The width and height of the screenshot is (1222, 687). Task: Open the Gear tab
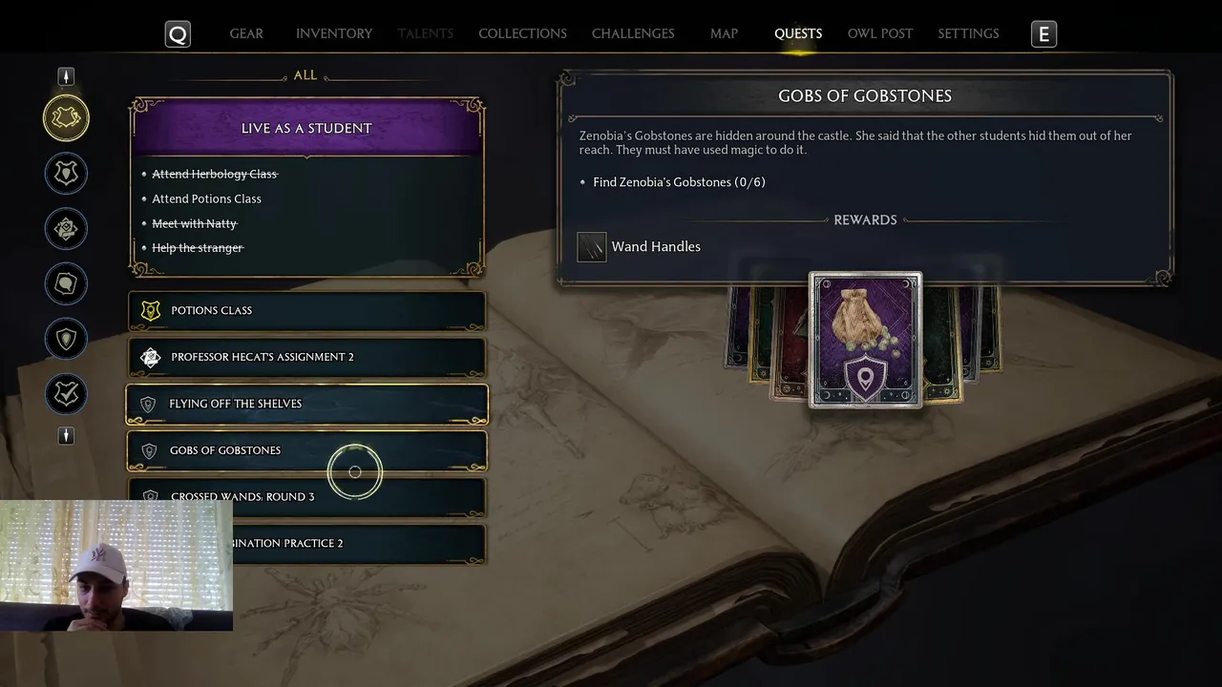point(246,33)
